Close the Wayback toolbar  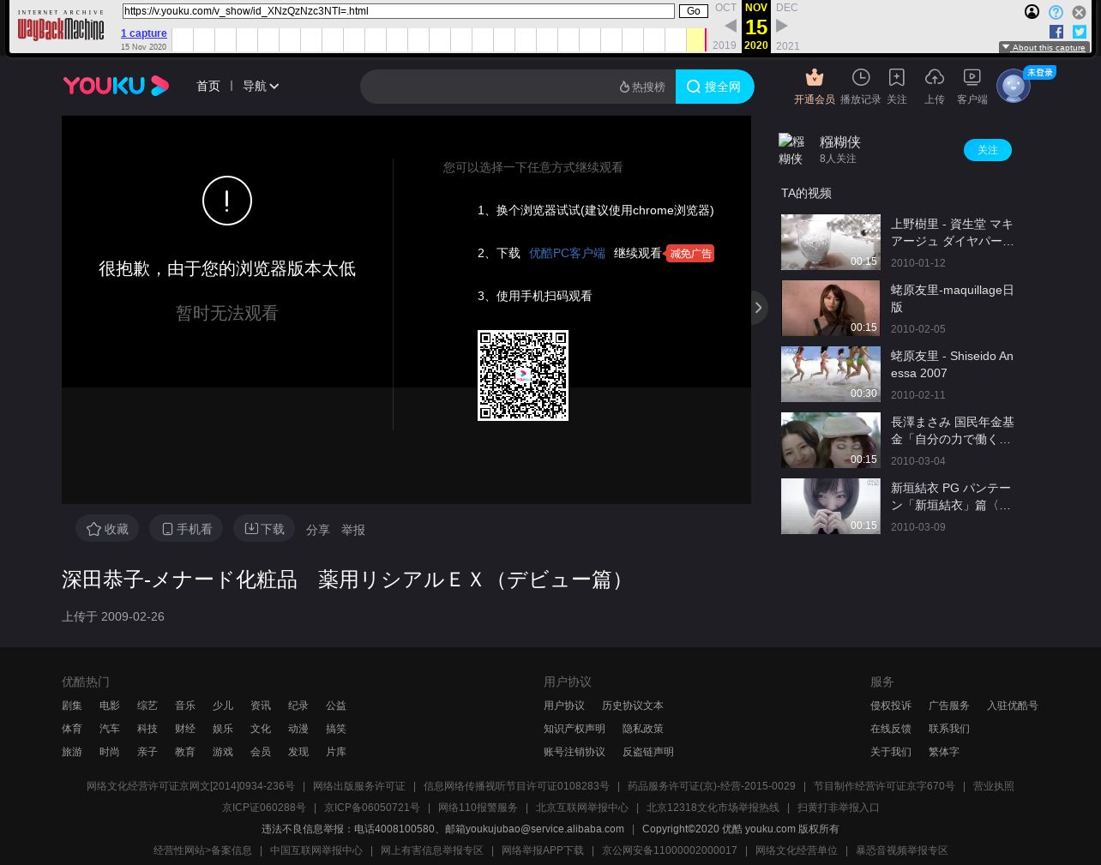1080,12
